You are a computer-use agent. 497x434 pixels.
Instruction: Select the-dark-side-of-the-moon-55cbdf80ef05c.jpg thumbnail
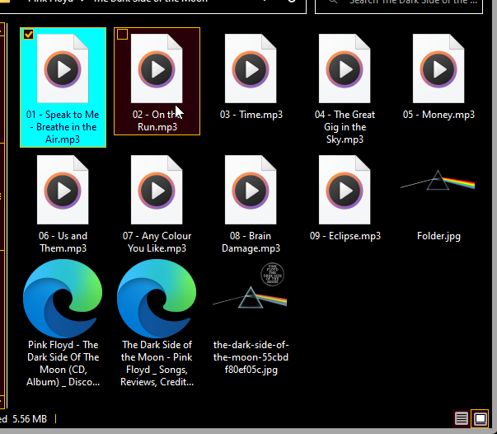coord(251,295)
